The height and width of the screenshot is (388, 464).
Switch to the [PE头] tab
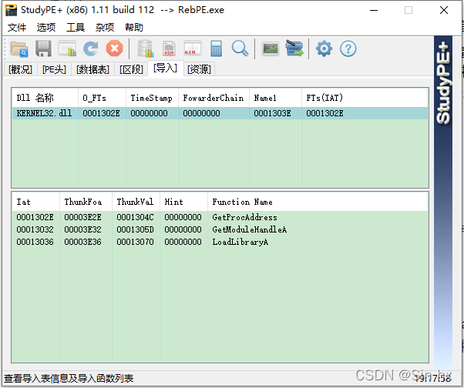[x=54, y=70]
